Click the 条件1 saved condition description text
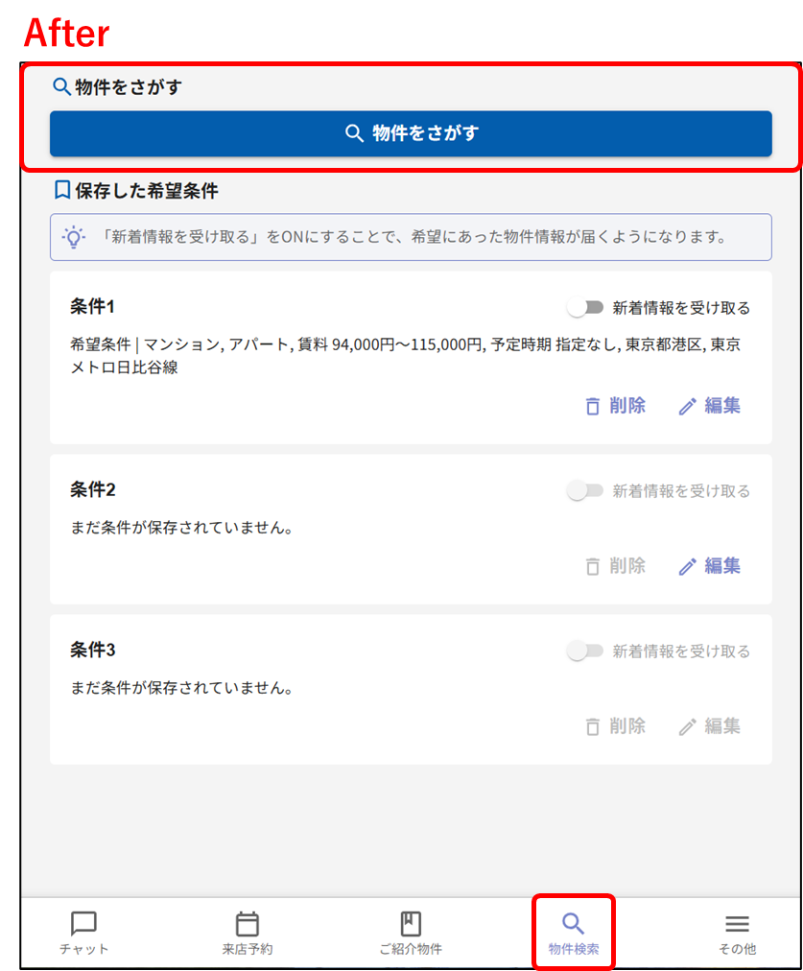 tap(406, 355)
